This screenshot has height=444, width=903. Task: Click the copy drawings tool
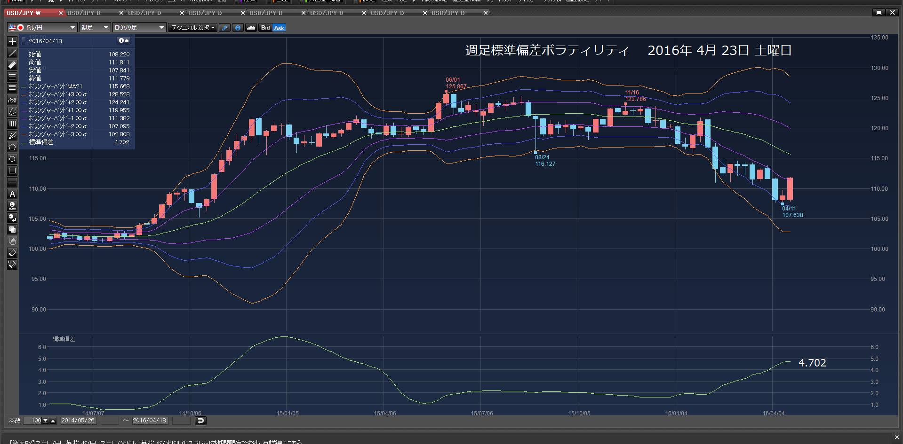12,229
